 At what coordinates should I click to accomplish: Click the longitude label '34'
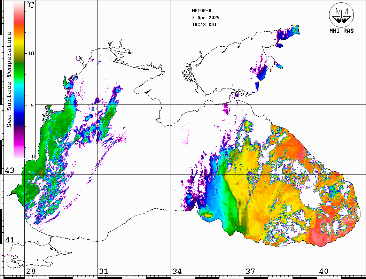pos(177,271)
